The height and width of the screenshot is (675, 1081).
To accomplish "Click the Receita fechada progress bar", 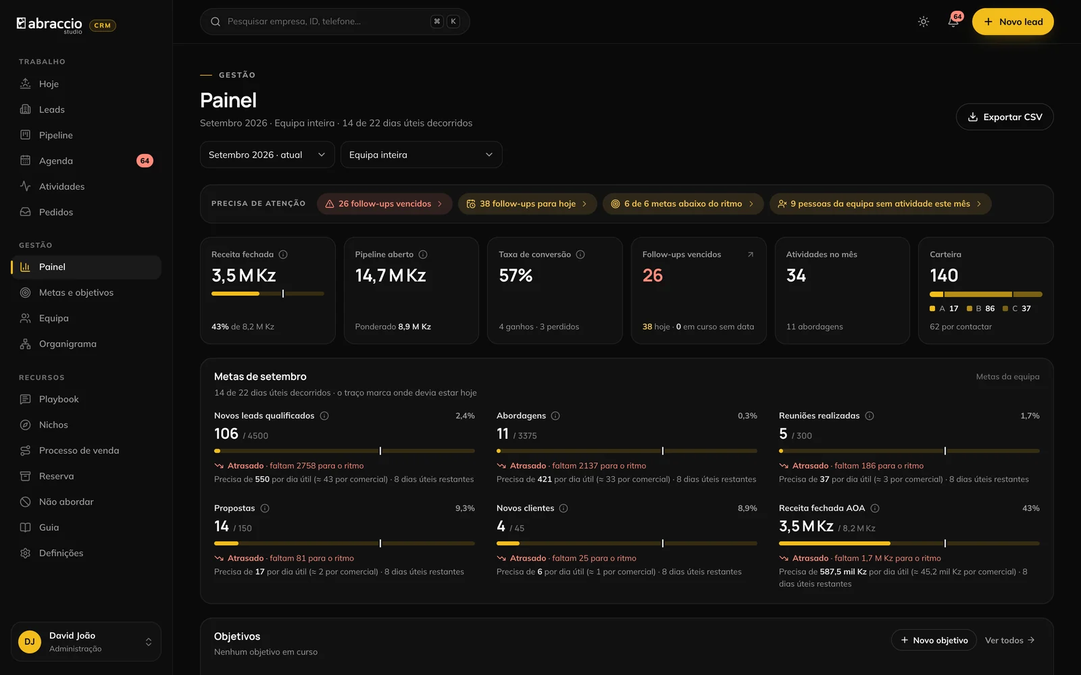I will pos(268,294).
